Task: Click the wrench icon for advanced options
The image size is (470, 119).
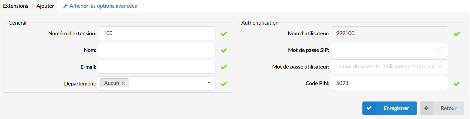Action: coord(65,6)
